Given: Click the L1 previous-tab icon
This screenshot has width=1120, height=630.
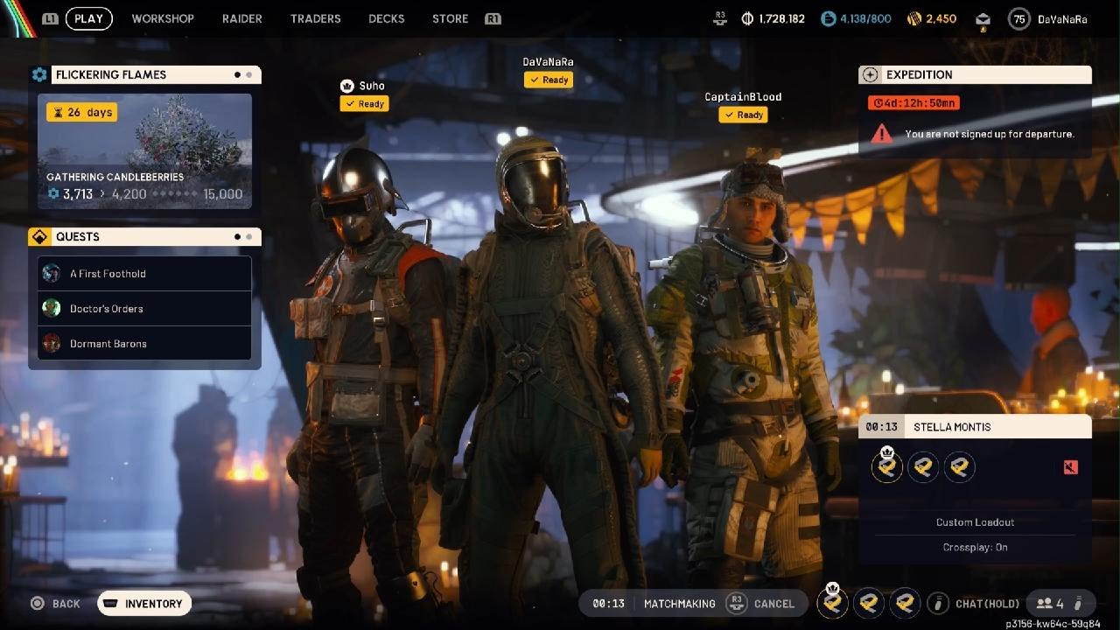Looking at the screenshot, I should [x=50, y=18].
